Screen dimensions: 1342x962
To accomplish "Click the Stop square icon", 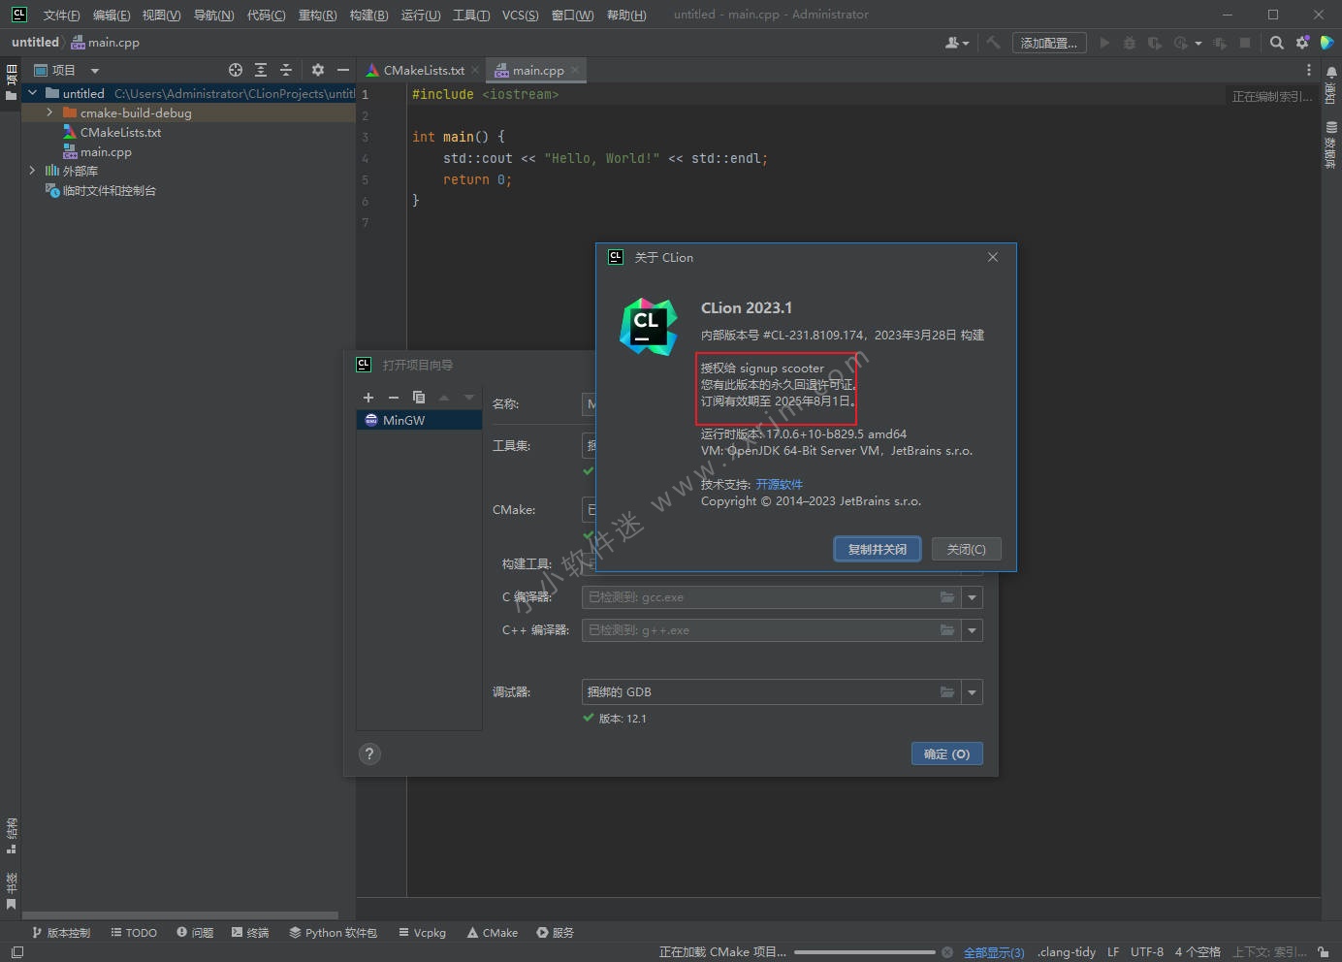I will tap(1245, 43).
